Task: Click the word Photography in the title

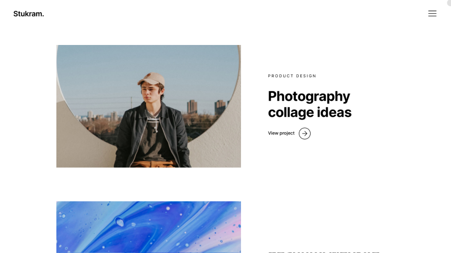Action: click(309, 96)
